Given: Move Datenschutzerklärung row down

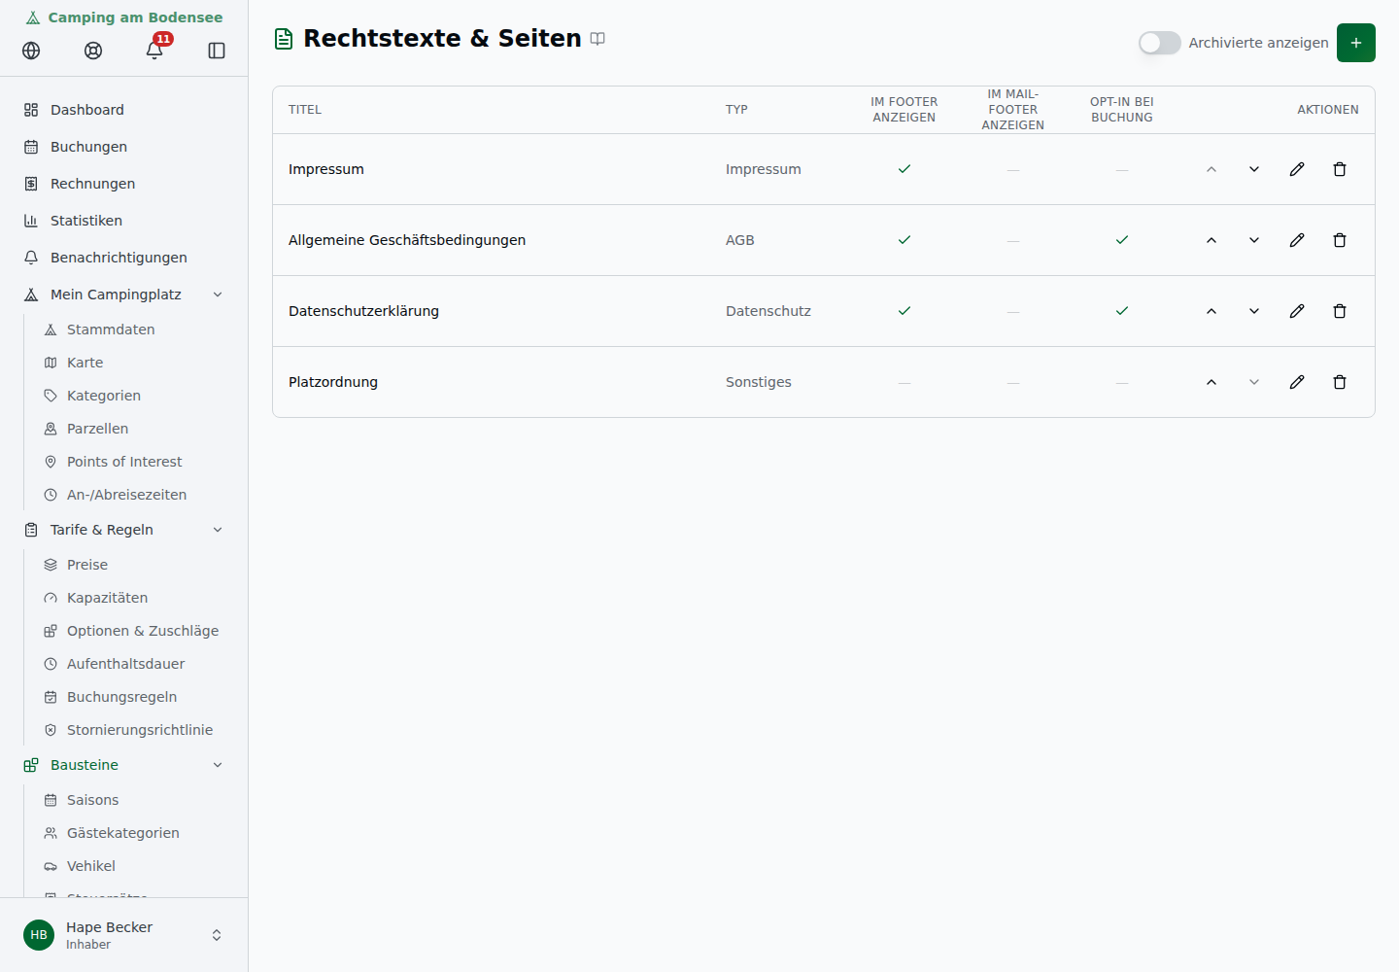Looking at the screenshot, I should pos(1254,311).
